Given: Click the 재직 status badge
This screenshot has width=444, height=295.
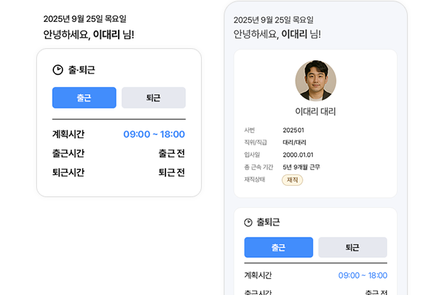Looking at the screenshot, I should [292, 180].
